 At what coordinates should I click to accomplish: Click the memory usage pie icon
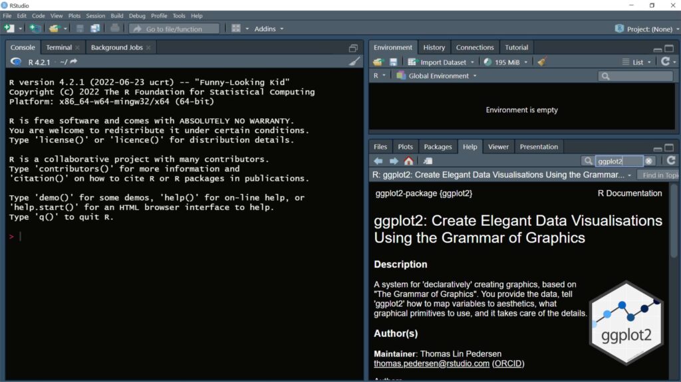487,62
